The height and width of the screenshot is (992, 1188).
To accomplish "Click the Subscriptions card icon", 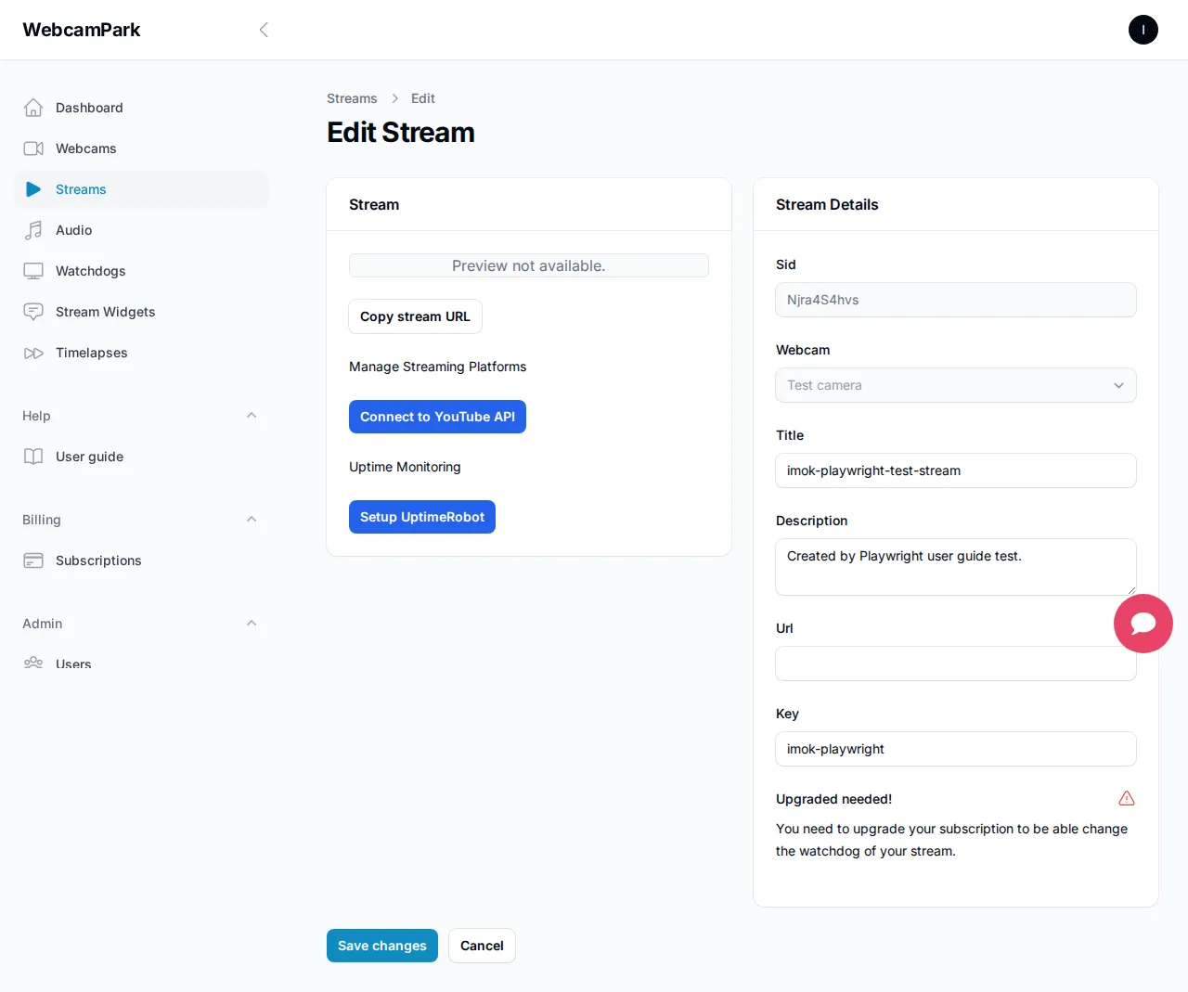I will (33, 560).
